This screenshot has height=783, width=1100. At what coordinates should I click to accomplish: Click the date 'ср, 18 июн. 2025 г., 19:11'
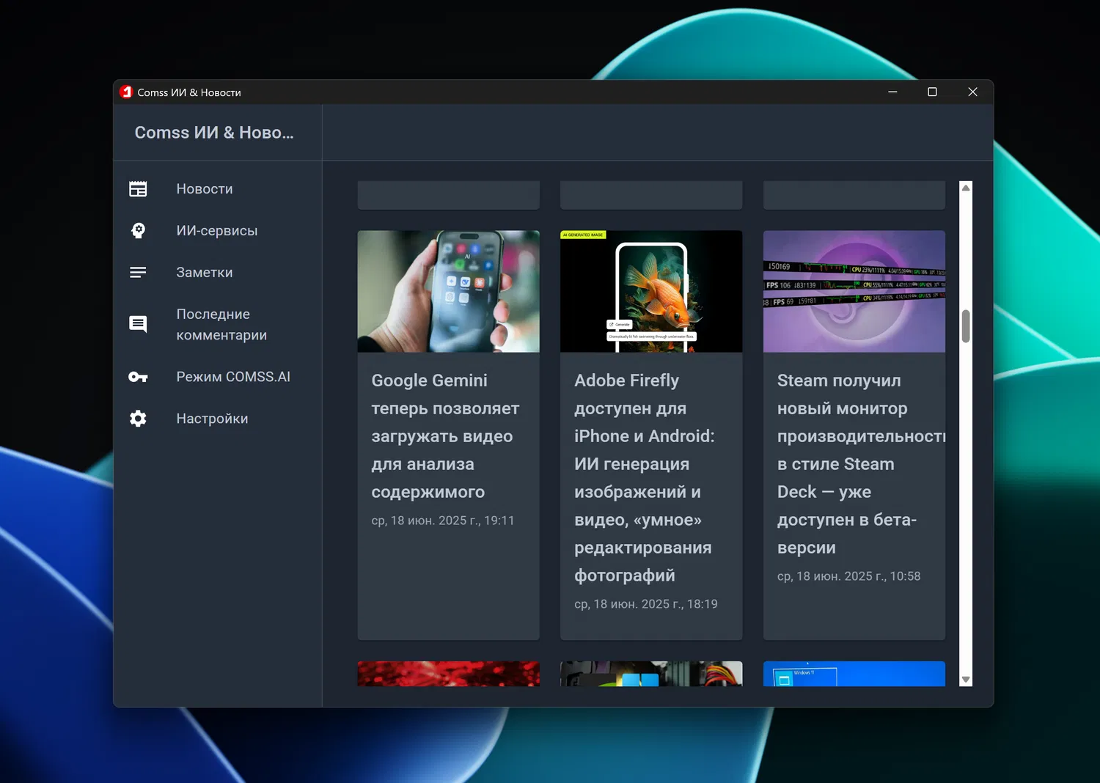443,521
